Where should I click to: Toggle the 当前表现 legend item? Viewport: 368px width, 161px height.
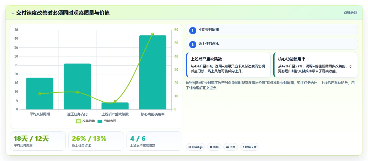coord(107,121)
